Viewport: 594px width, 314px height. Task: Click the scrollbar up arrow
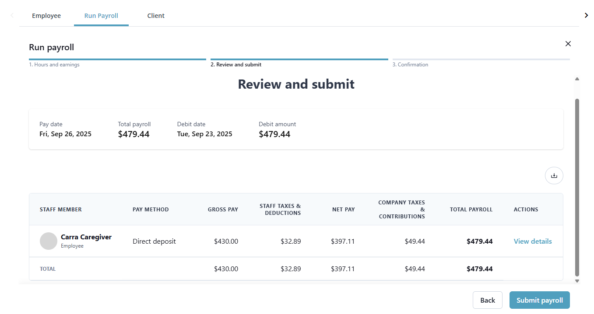point(577,79)
